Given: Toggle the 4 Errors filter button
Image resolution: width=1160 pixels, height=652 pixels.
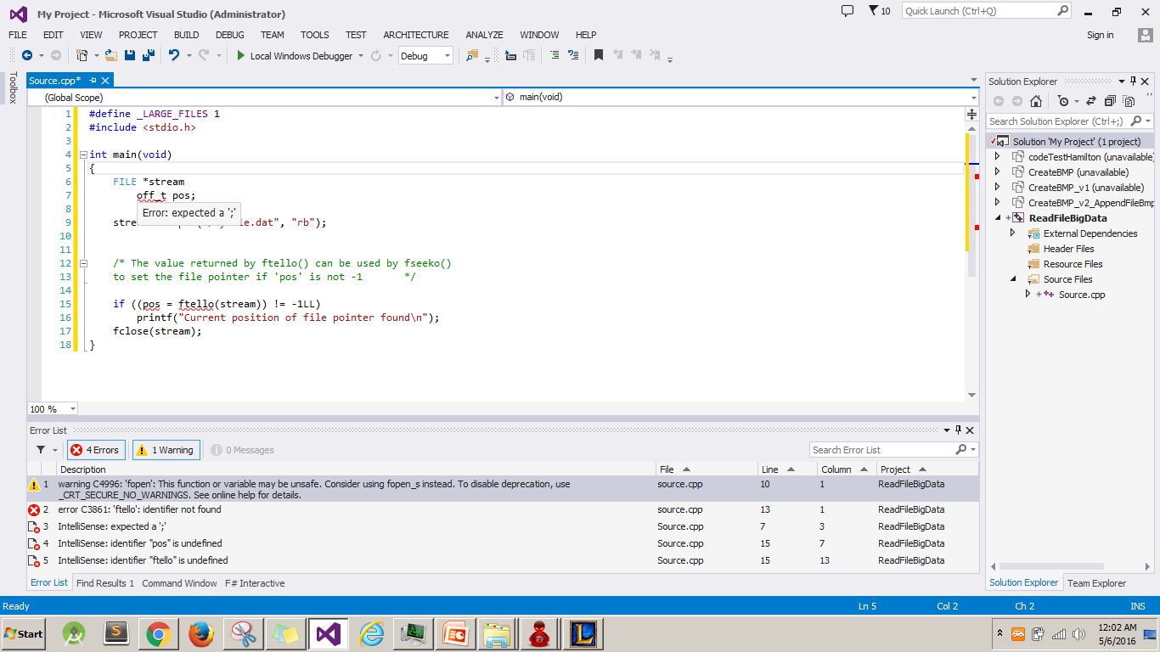Looking at the screenshot, I should 95,450.
